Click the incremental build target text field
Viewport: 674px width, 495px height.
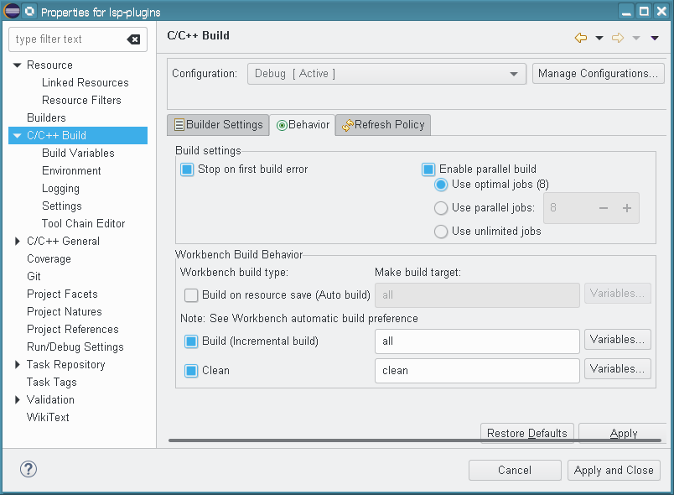point(476,341)
